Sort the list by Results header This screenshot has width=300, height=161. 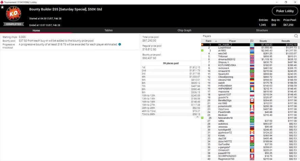point(286,41)
